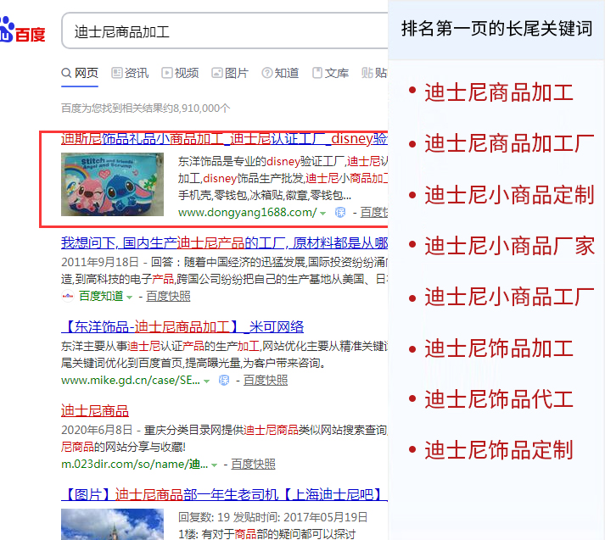The image size is (605, 540).
Task: Click keyword 迪士尼小商品工厂
Action: tap(509, 298)
